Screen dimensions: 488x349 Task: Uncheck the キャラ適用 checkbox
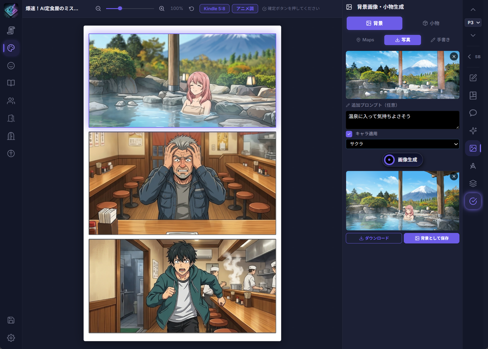click(x=349, y=134)
